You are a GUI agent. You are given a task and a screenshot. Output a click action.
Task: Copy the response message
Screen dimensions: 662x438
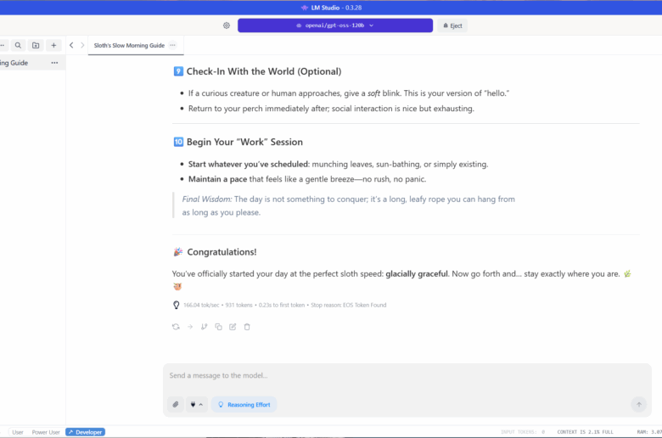(x=218, y=327)
